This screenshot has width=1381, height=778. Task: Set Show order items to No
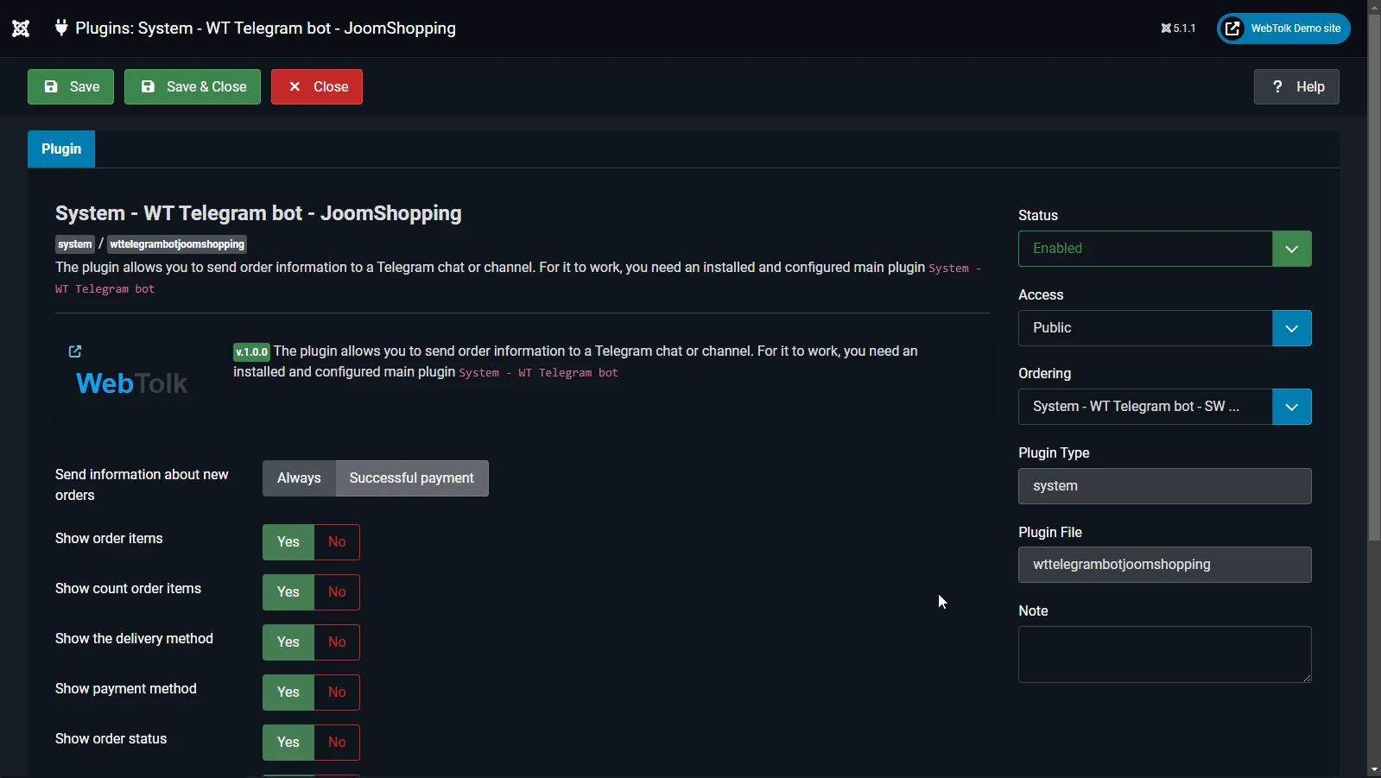point(337,542)
